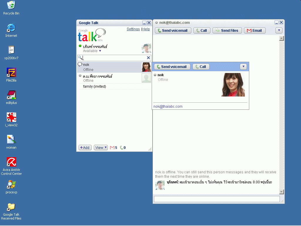Expand the Available status dropdown

click(100, 51)
